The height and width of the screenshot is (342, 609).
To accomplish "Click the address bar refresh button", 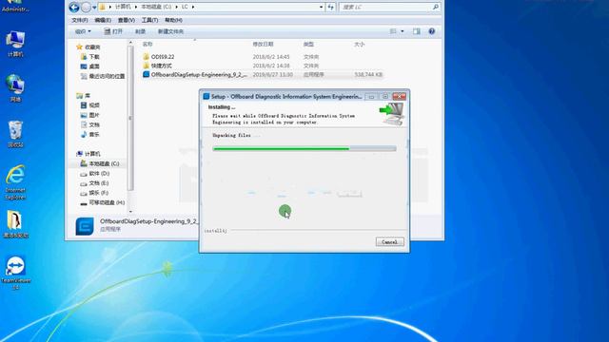I will [x=330, y=7].
